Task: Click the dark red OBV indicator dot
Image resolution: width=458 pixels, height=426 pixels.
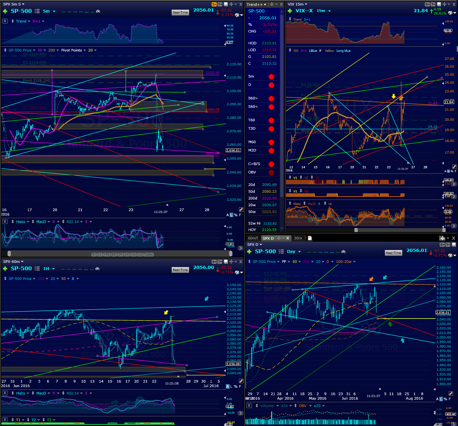Action: [x=271, y=172]
